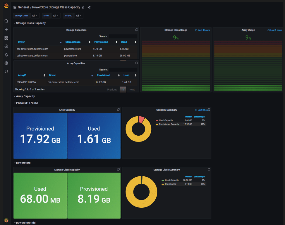Viewport: 285px width, 225px height.
Task: Open the Capacity Summary panel title menu
Action: [x=166, y=110]
